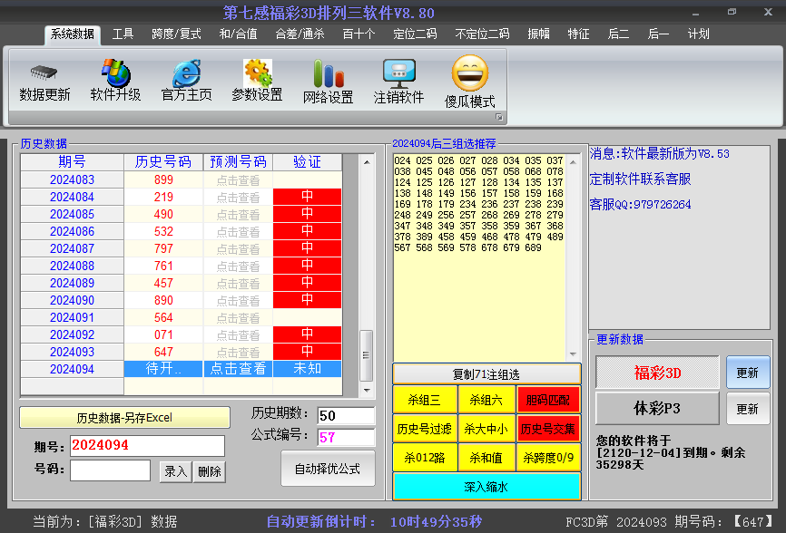Viewport: 786px width, 533px height.
Task: Click the 杀012路 button
Action: [425, 458]
